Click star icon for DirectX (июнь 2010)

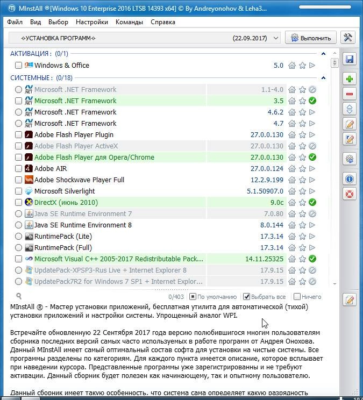click(302, 203)
